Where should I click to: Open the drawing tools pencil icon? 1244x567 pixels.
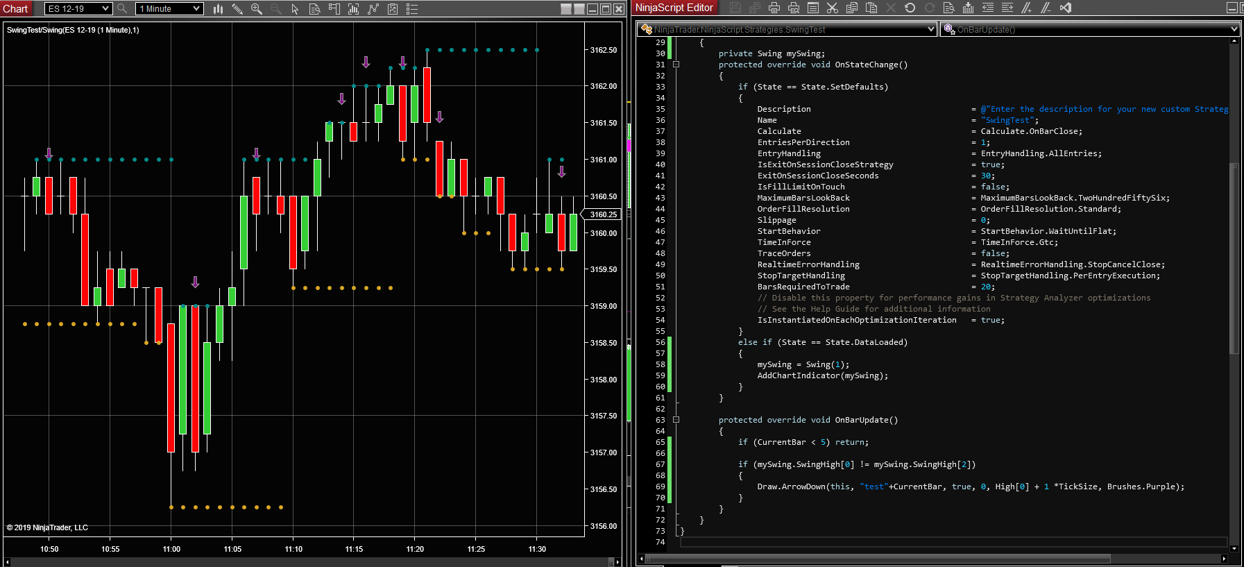coord(237,9)
